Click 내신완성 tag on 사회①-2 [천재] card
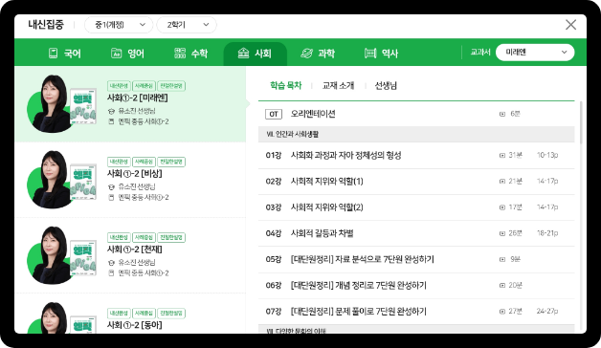Screen dimensions: 601x348 [119, 238]
